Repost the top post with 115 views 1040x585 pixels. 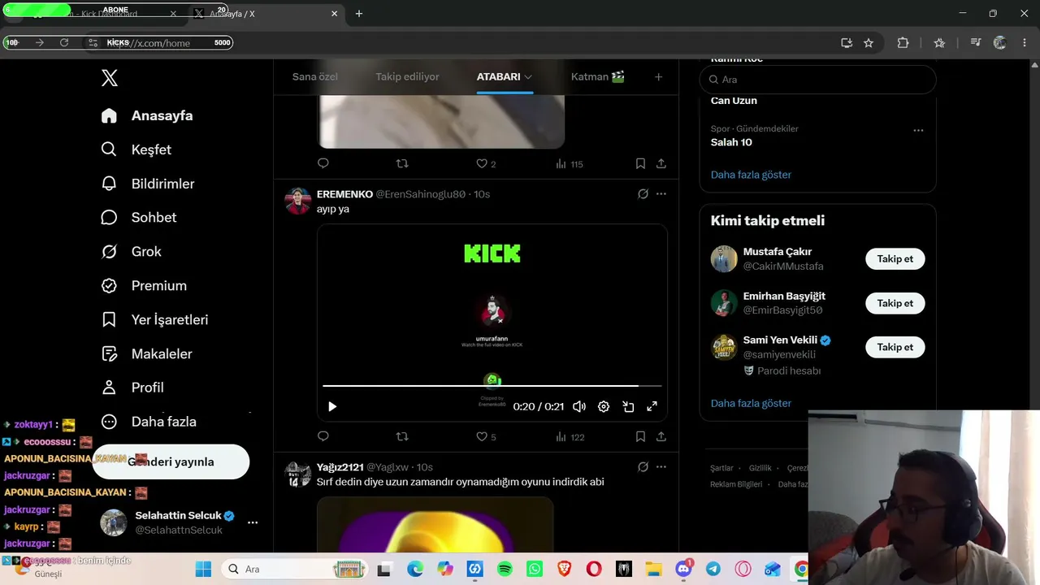coord(402,163)
